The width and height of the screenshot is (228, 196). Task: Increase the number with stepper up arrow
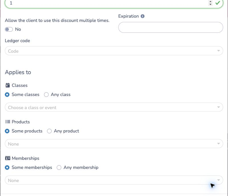[210, 2]
